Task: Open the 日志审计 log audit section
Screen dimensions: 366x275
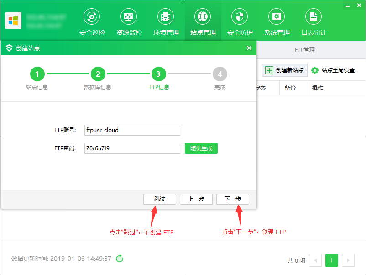Action: coord(314,22)
